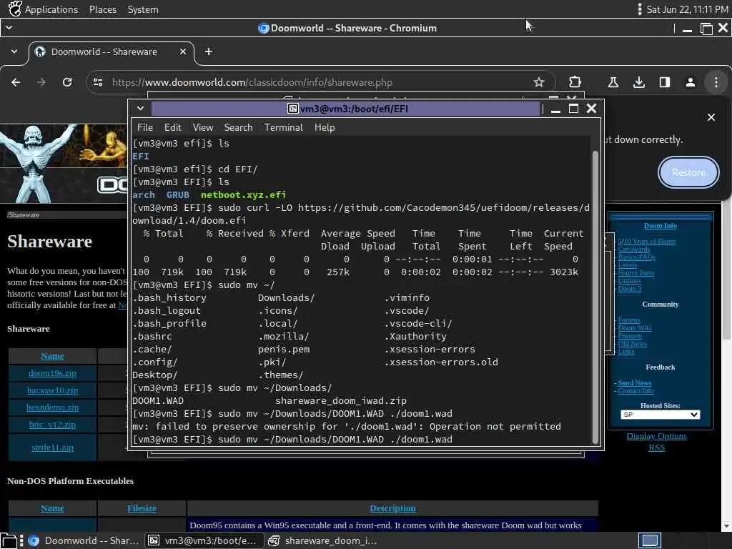
Task: Click the Display Options link
Action: [x=656, y=436]
